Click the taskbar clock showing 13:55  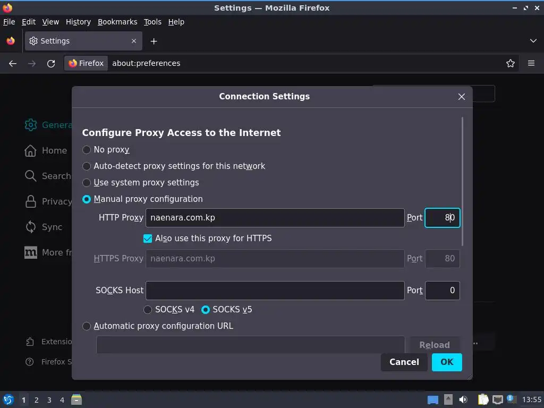pos(531,400)
